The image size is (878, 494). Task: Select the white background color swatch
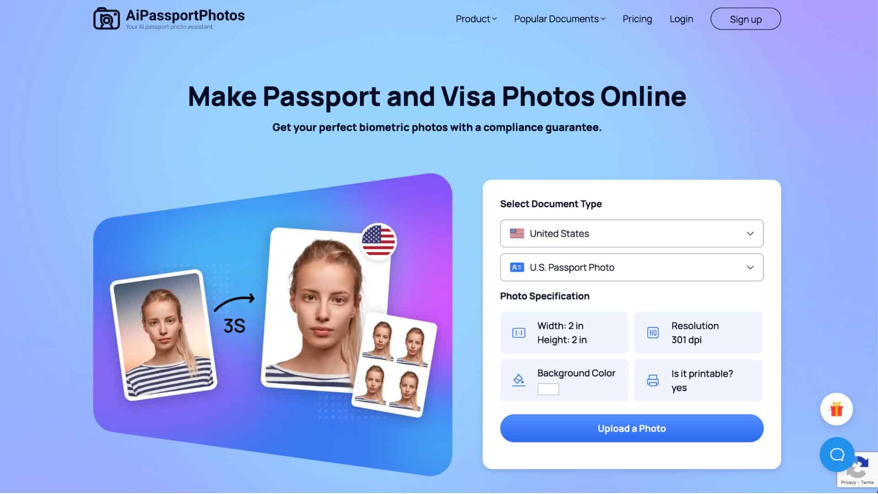click(x=547, y=389)
